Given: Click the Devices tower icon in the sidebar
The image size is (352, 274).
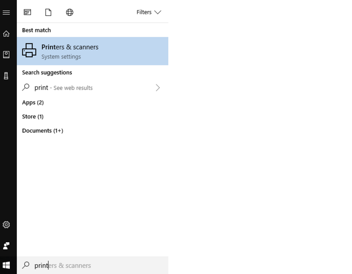Looking at the screenshot, I should [6, 76].
